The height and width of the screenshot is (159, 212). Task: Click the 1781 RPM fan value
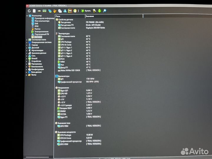90,79
